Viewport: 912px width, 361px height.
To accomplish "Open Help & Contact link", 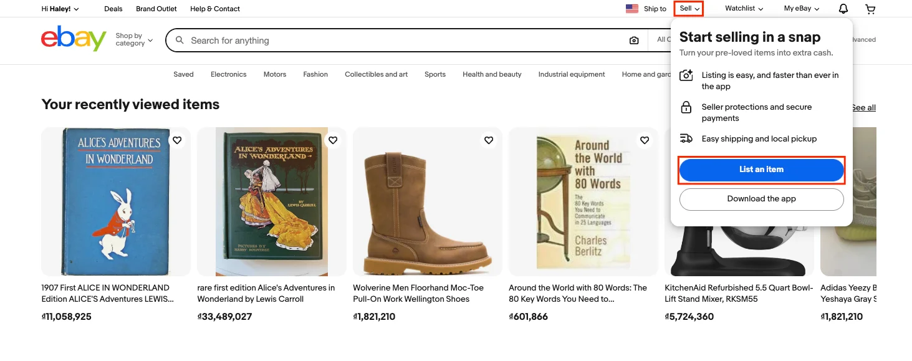I will (x=215, y=9).
